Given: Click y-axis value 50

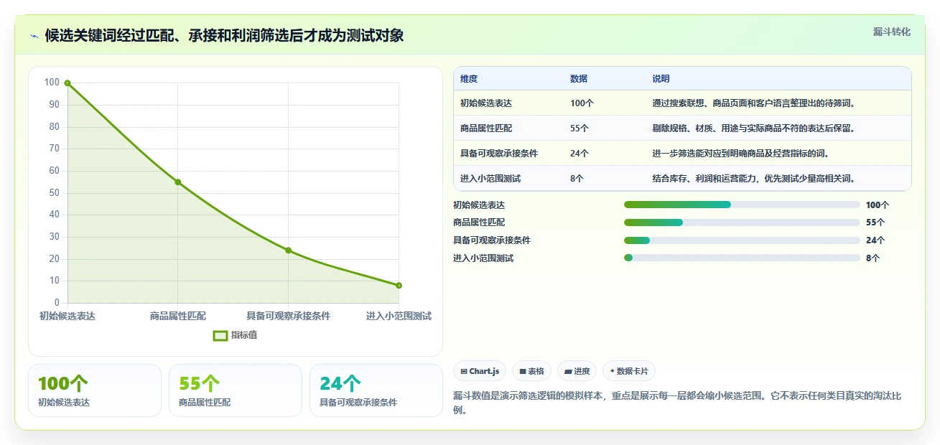Looking at the screenshot, I should pos(55,193).
